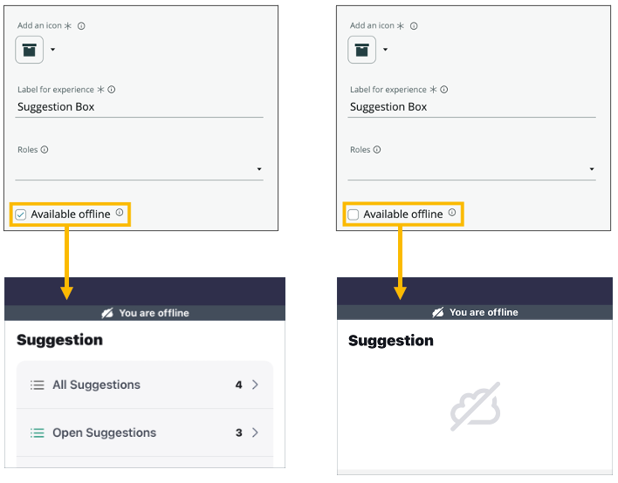The height and width of the screenshot is (483, 618).
Task: Click the archive box icon in left panel
Action: coord(30,50)
